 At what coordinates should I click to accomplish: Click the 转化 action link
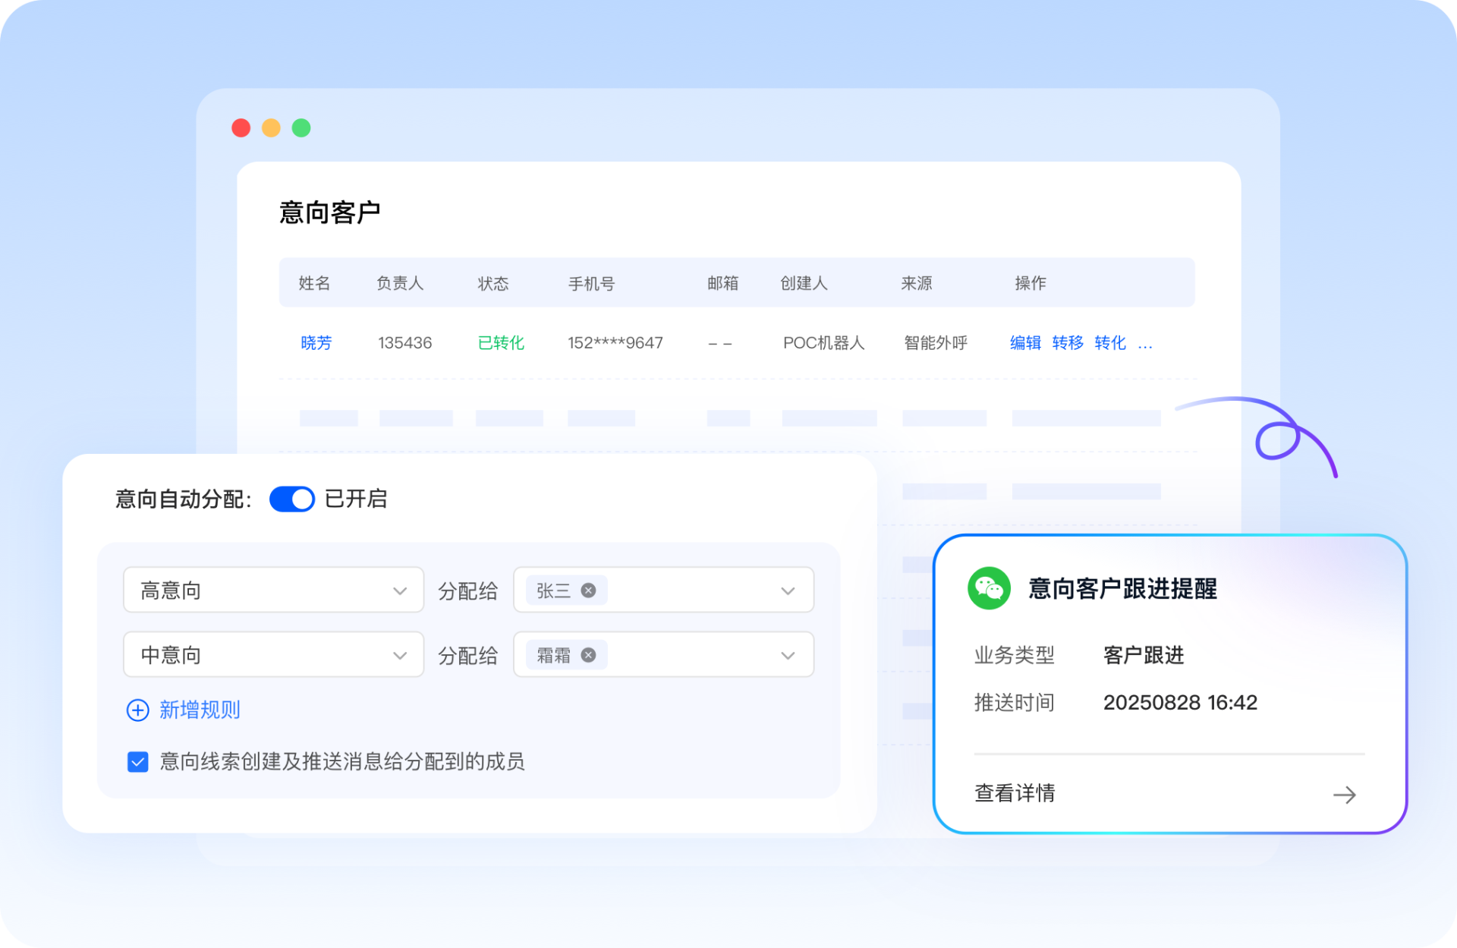click(1110, 343)
